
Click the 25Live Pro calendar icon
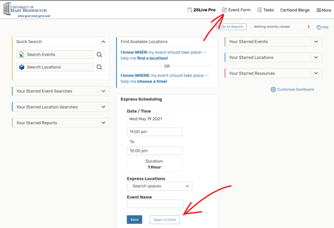(190, 10)
